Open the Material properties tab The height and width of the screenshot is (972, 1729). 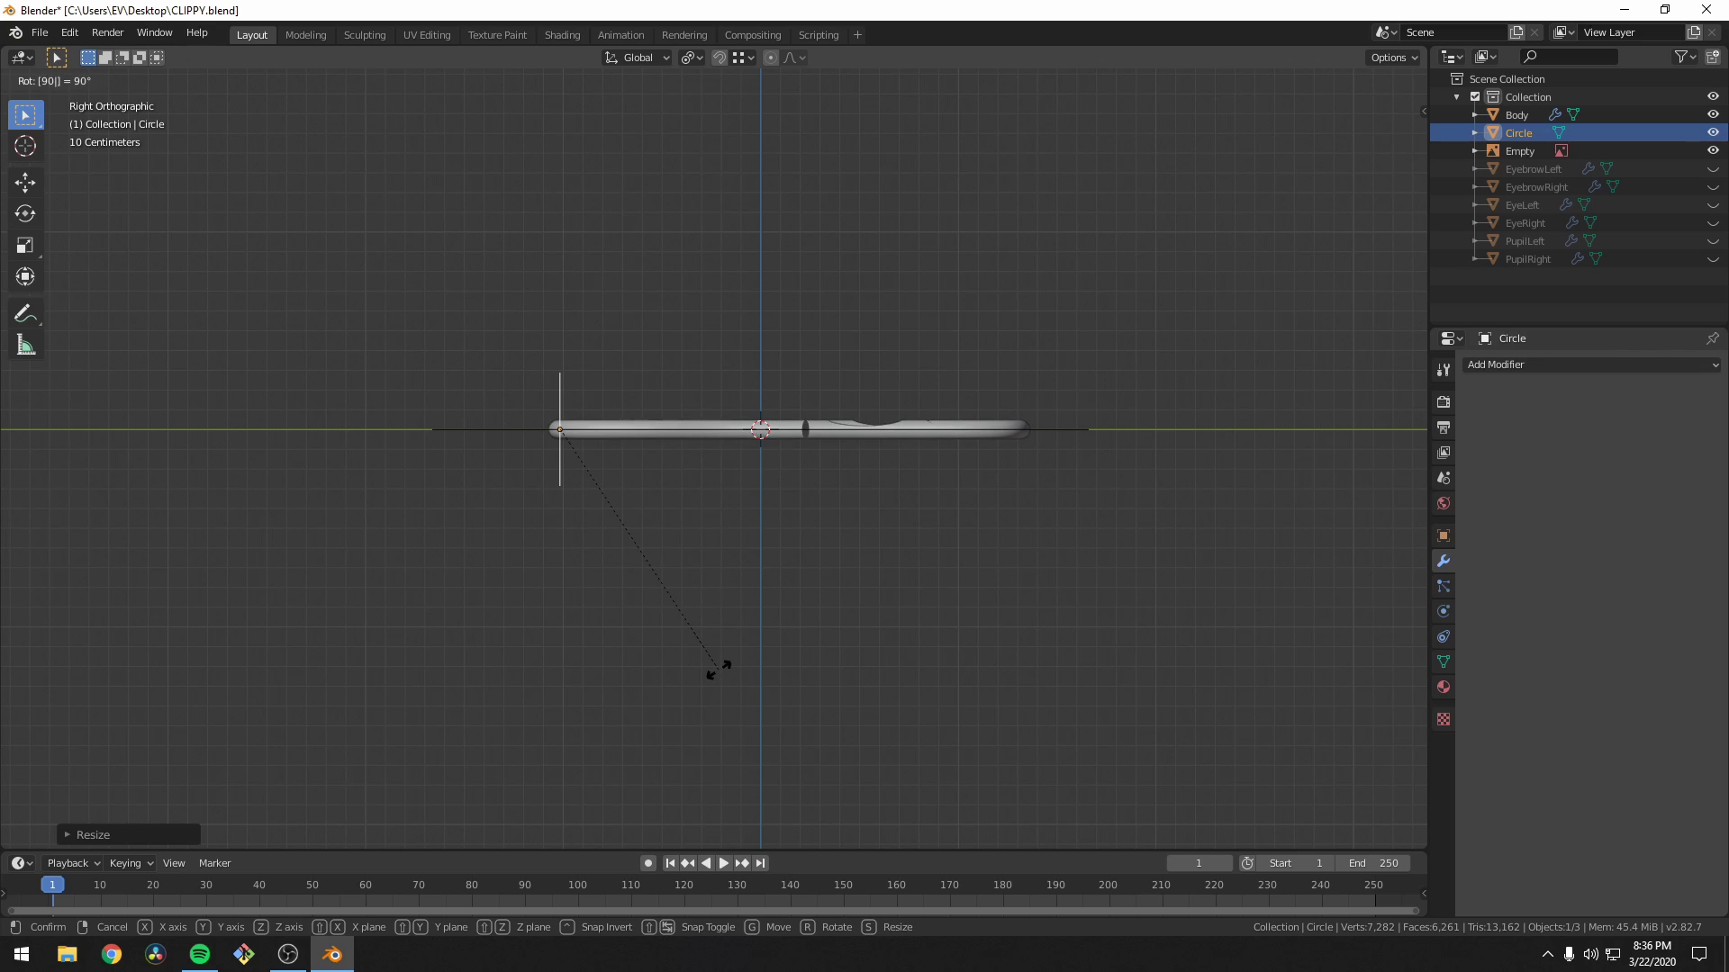(x=1444, y=688)
